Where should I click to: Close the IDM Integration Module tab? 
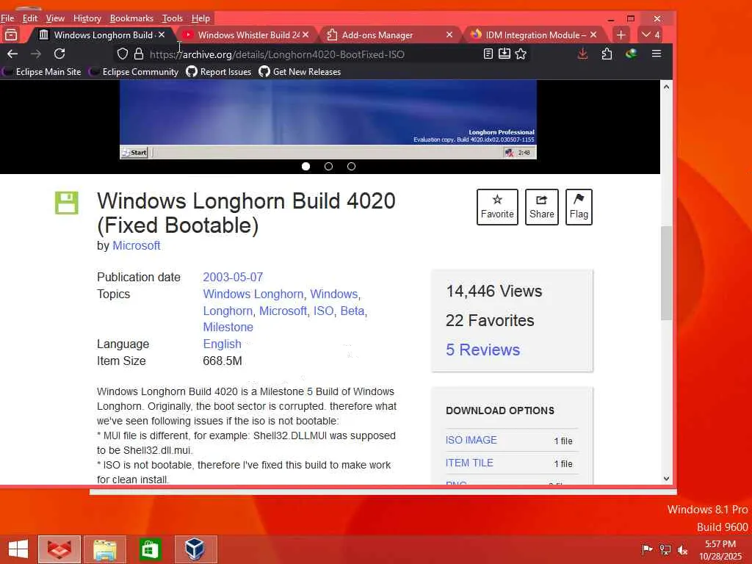[x=593, y=35]
